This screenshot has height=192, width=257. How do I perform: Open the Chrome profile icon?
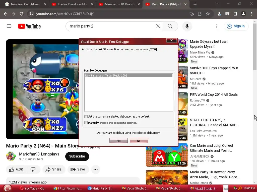[243, 14]
